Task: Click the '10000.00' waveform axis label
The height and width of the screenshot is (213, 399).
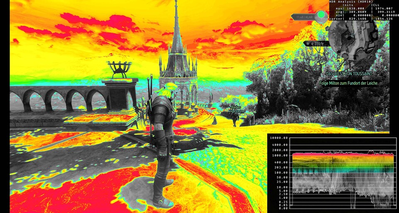Action: 279,138
